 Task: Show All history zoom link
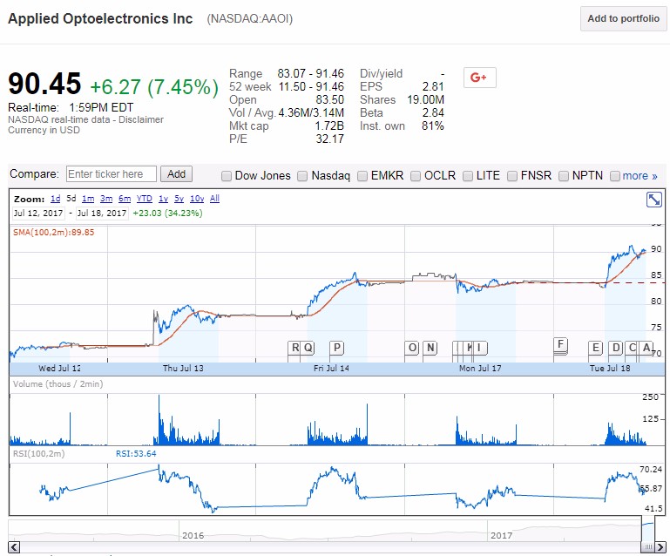point(215,199)
